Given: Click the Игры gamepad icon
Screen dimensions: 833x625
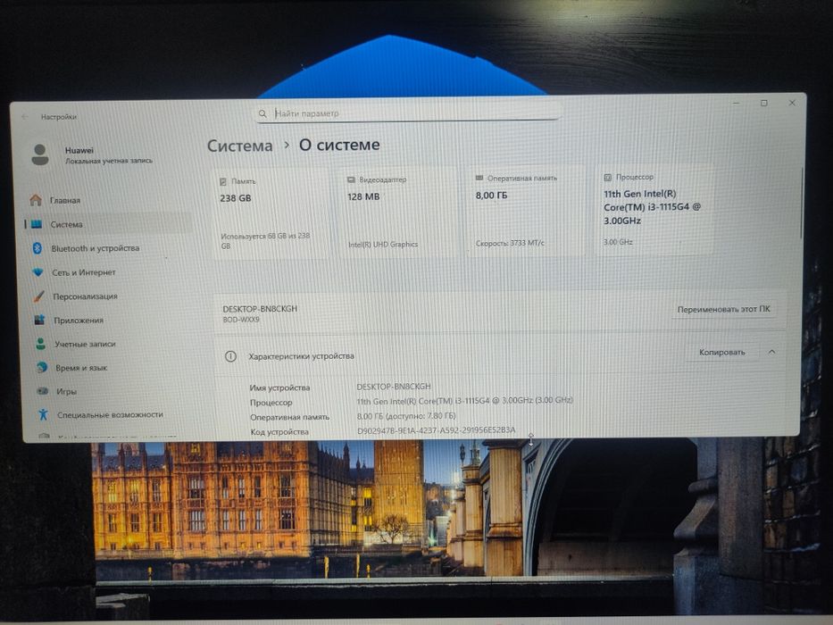Looking at the screenshot, I should (43, 391).
